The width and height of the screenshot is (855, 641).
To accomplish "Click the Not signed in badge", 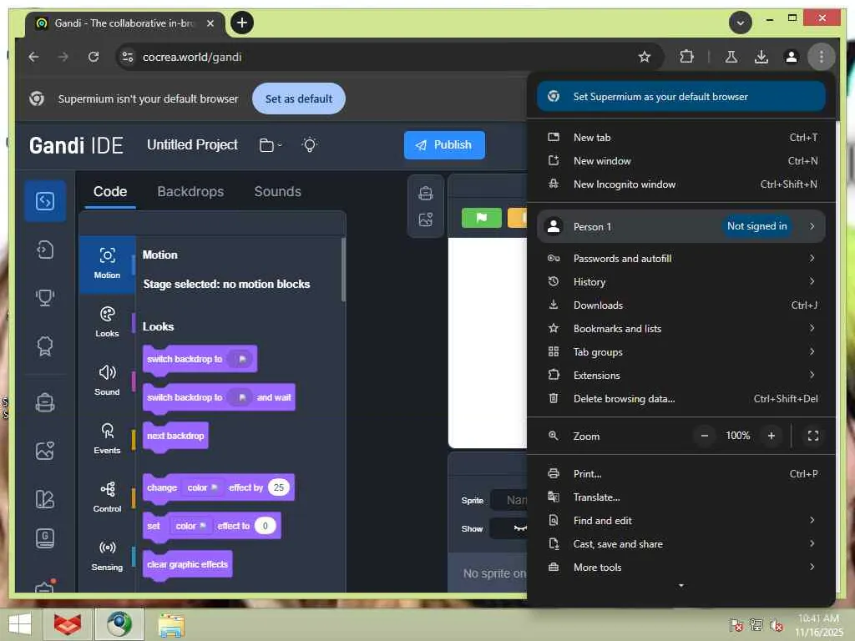I will 756,226.
